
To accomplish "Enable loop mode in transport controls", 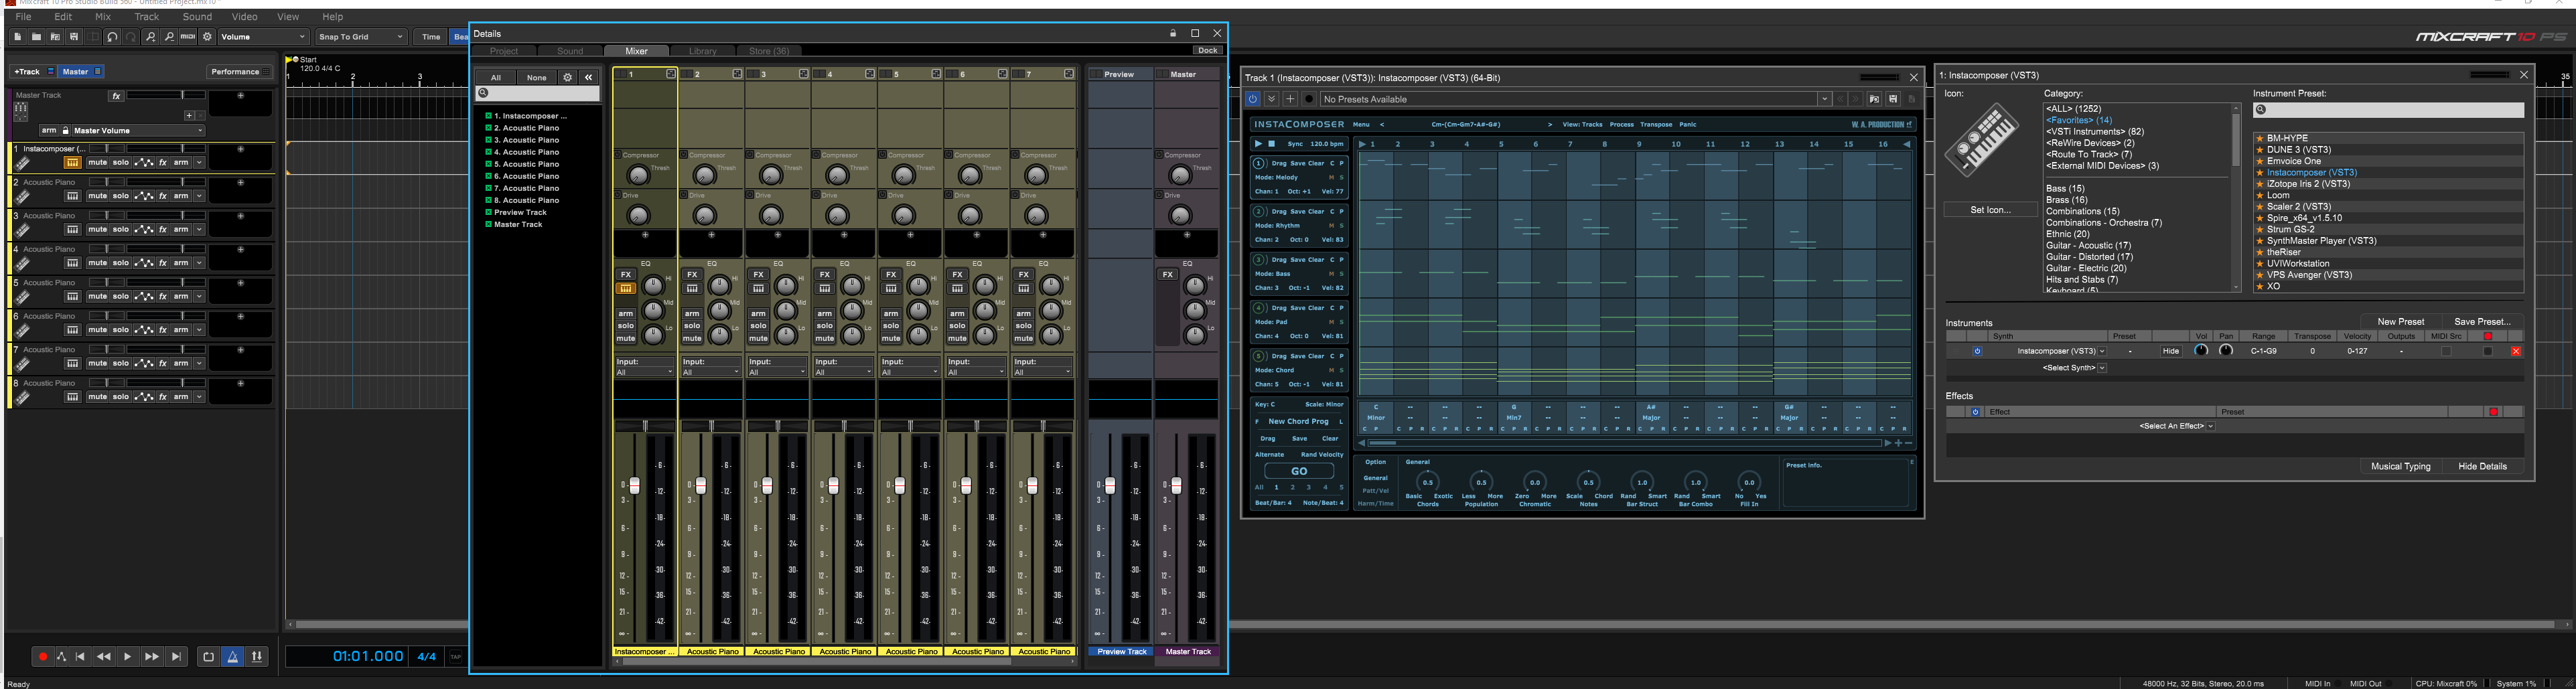I will coord(208,657).
